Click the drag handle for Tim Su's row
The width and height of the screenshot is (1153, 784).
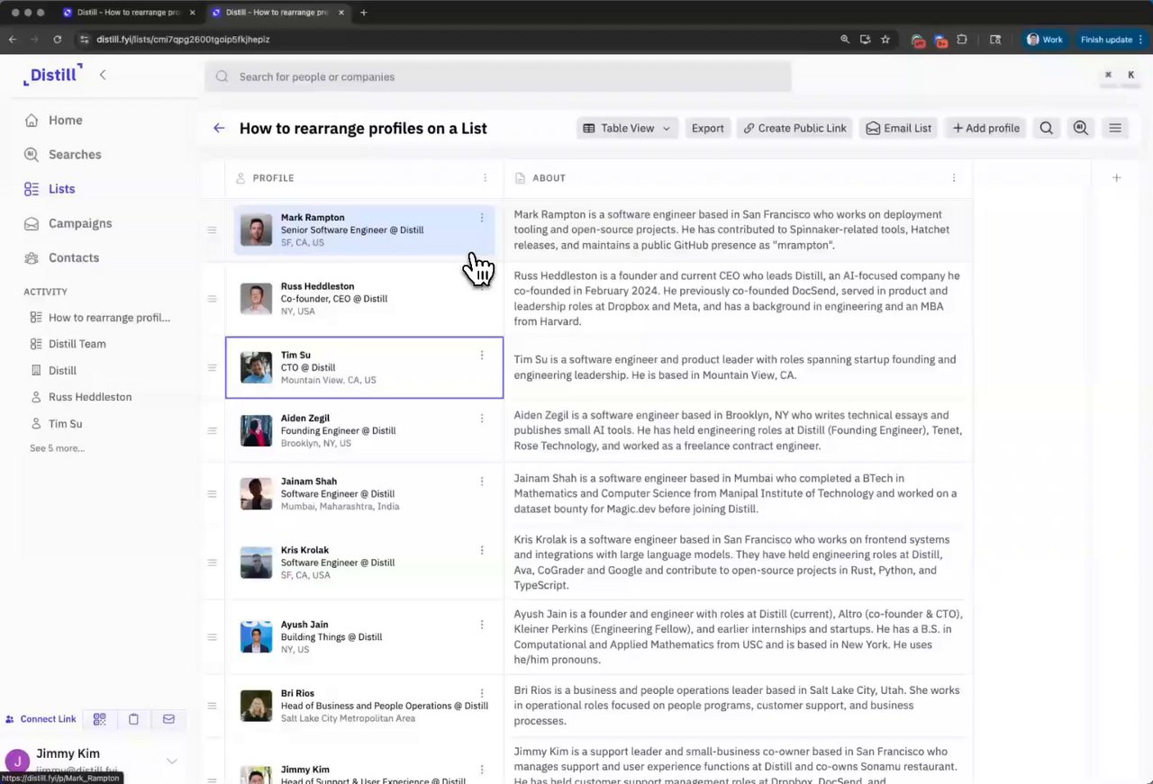pos(212,367)
